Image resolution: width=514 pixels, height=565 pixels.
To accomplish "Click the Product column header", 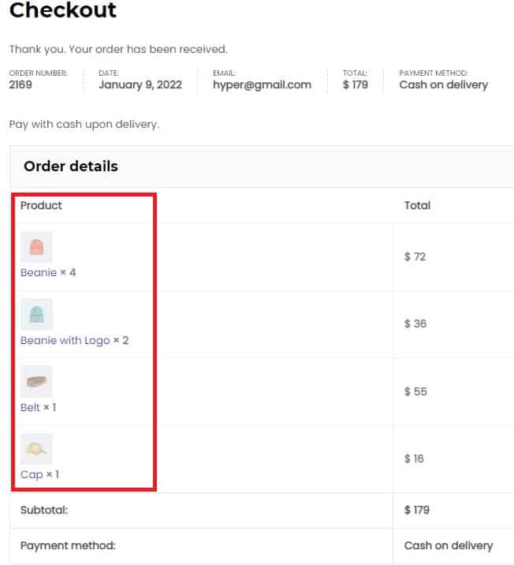I will coord(41,205).
